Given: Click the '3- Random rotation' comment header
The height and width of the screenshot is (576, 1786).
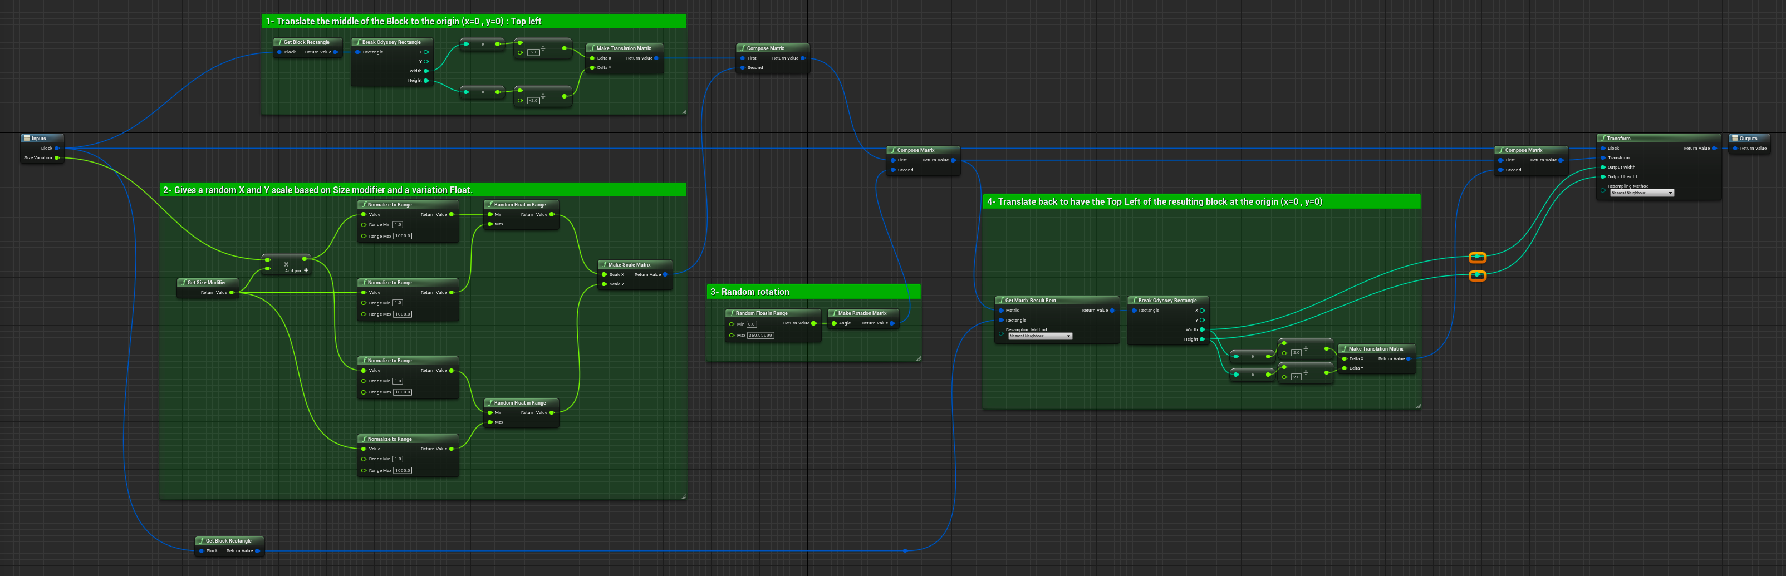Looking at the screenshot, I should (751, 292).
